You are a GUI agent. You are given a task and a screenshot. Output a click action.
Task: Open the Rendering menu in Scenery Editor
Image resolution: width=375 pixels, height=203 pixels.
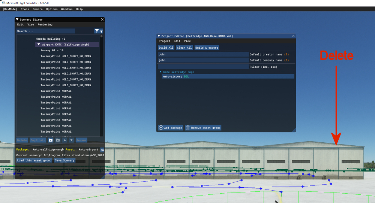click(x=45, y=25)
